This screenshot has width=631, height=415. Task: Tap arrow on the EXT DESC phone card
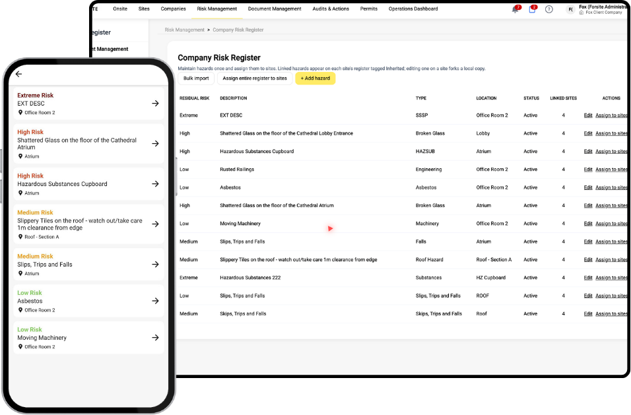click(x=155, y=104)
